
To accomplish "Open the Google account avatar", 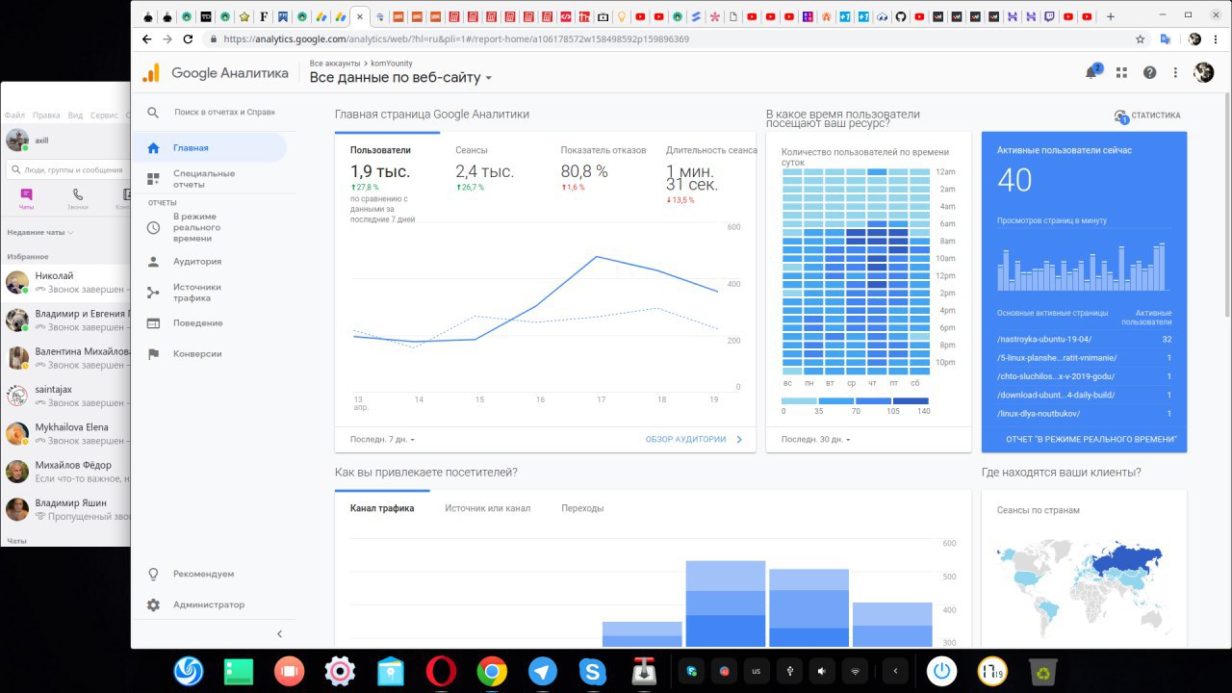I will pos(1203,72).
